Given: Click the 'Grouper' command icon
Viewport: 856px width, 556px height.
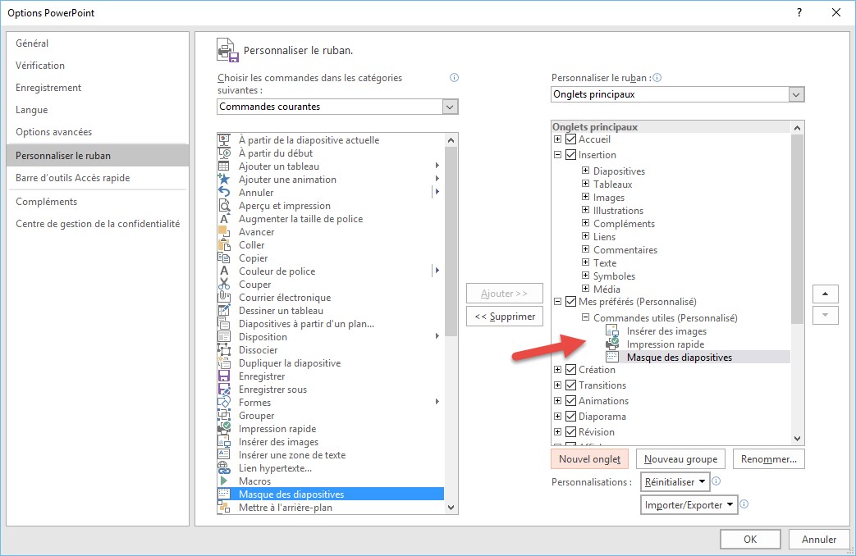Looking at the screenshot, I should (224, 415).
